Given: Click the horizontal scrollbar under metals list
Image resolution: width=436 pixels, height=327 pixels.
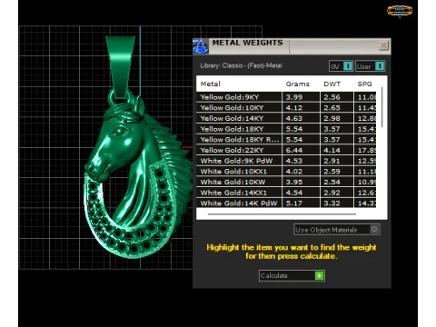Looking at the screenshot, I should tap(282, 214).
